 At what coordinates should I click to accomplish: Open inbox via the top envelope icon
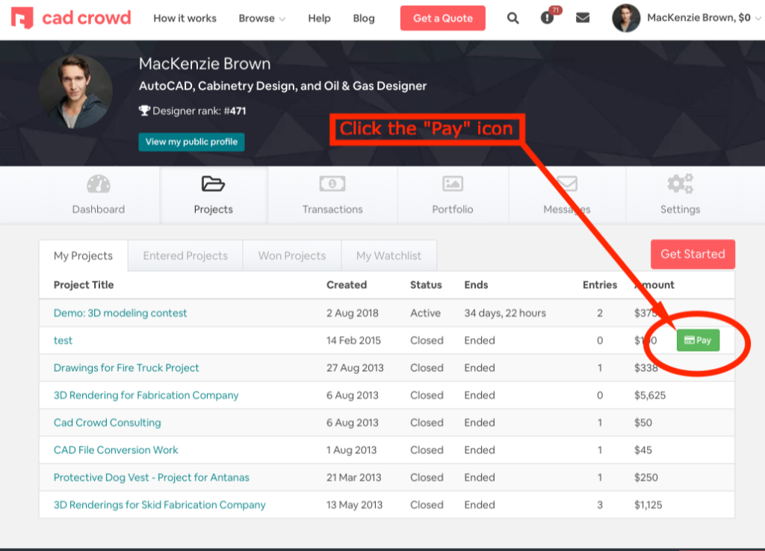coord(583,18)
